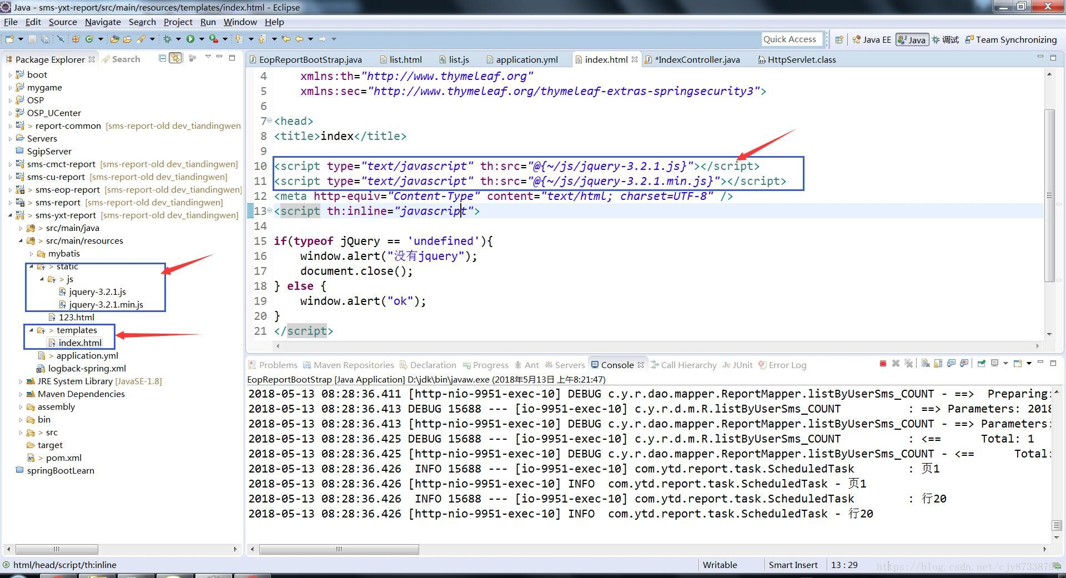Click the Debug bug icon
Image resolution: width=1066 pixels, height=578 pixels.
[x=167, y=39]
